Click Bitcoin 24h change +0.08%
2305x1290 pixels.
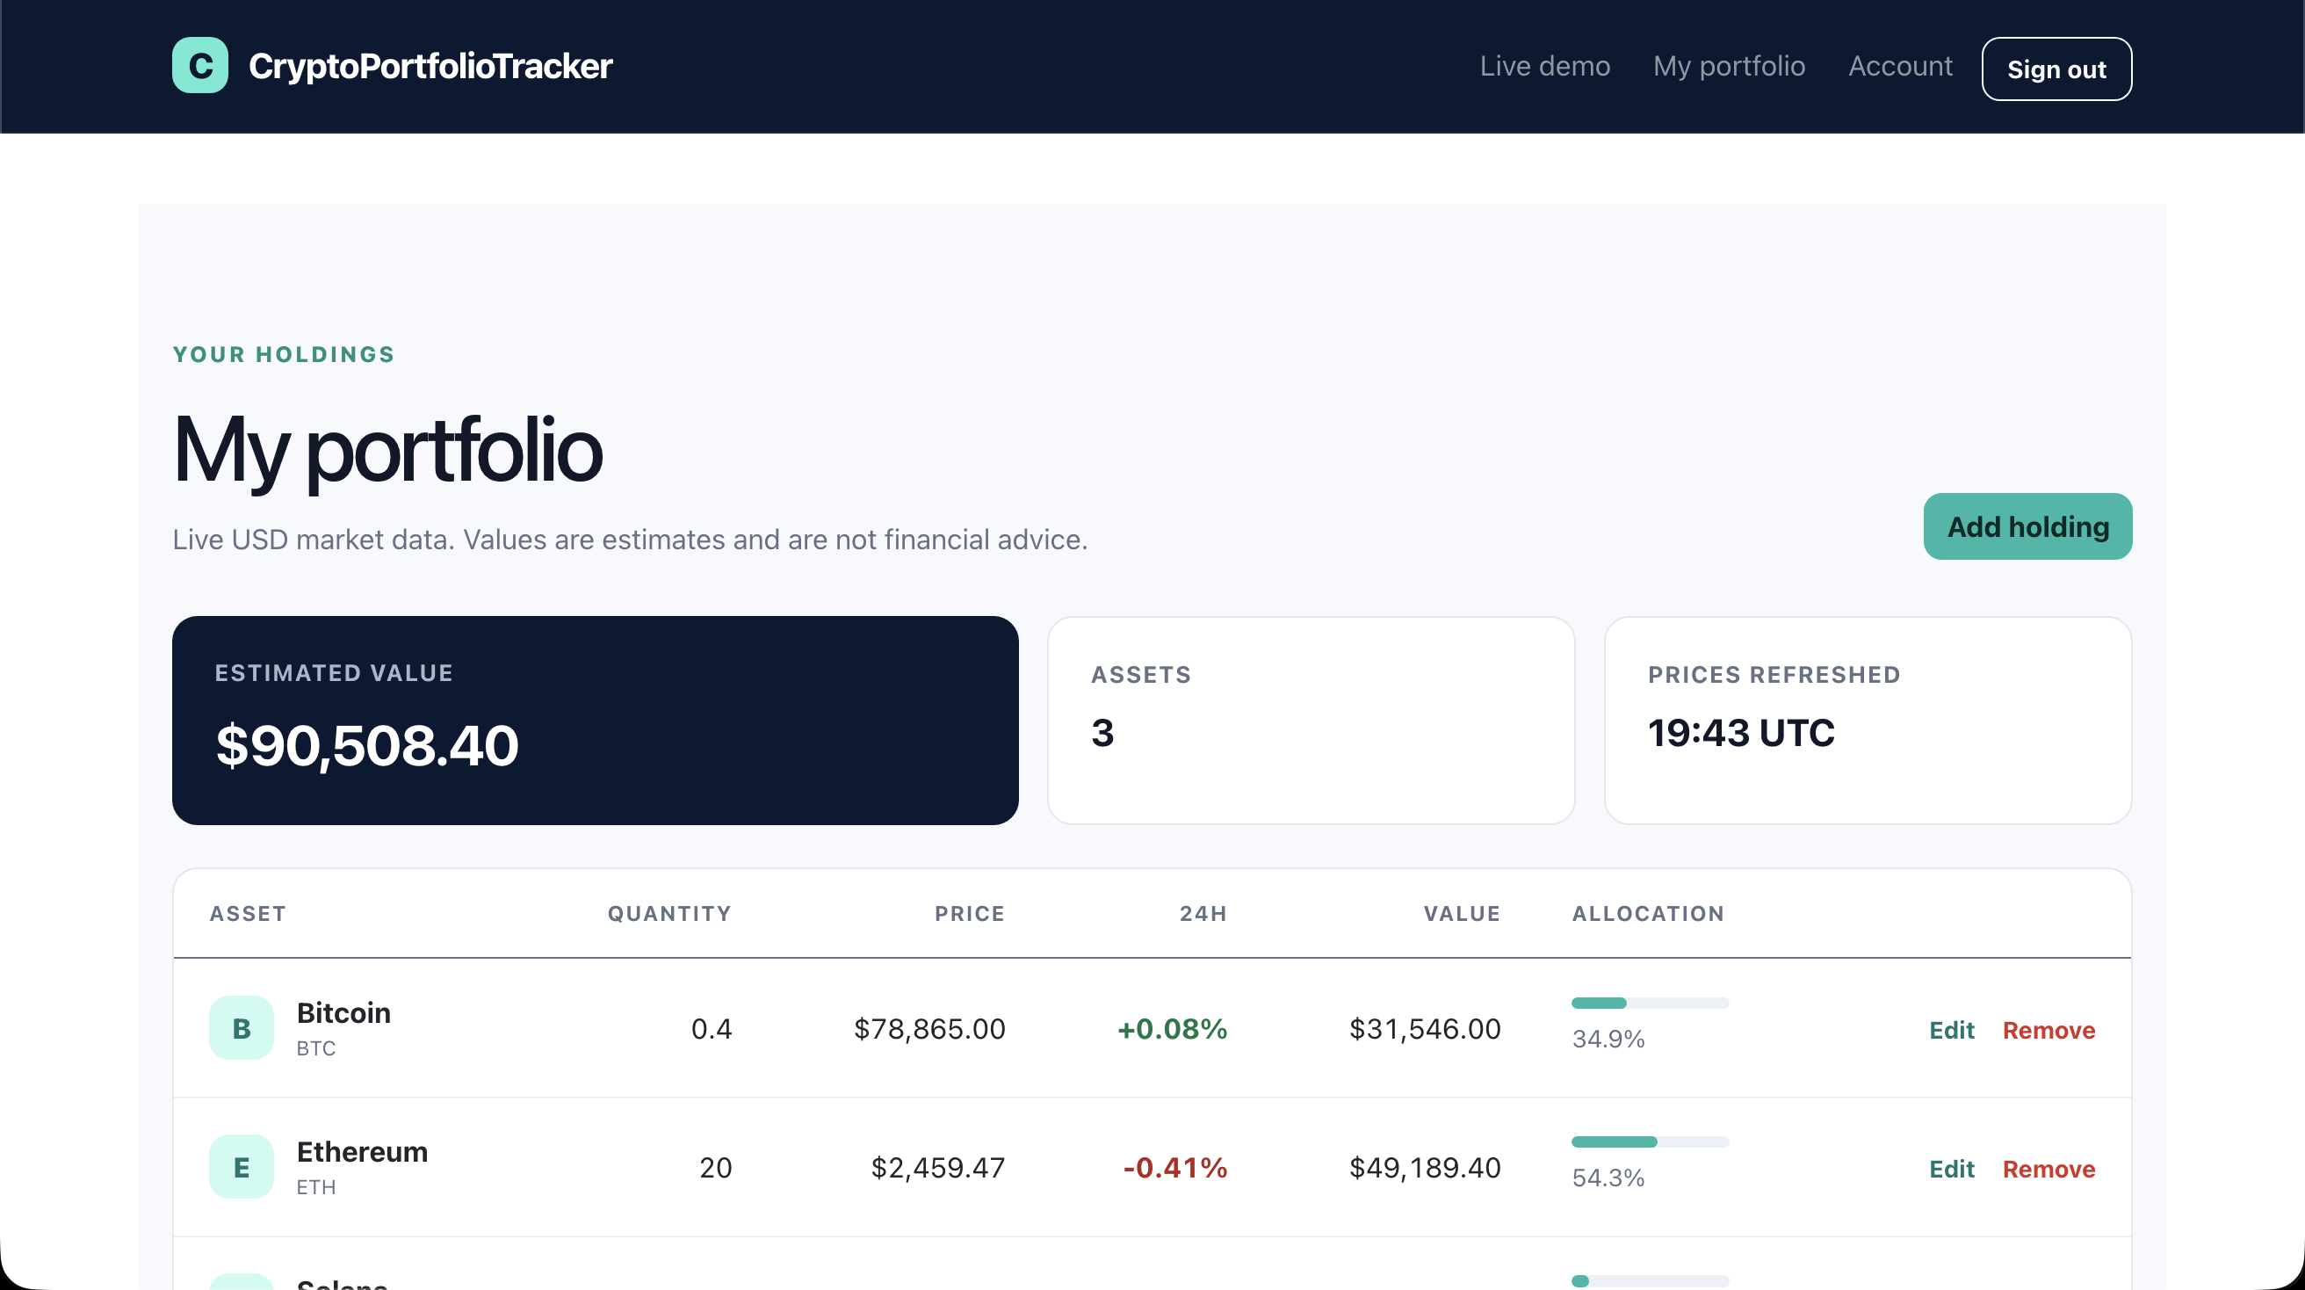[1172, 1029]
